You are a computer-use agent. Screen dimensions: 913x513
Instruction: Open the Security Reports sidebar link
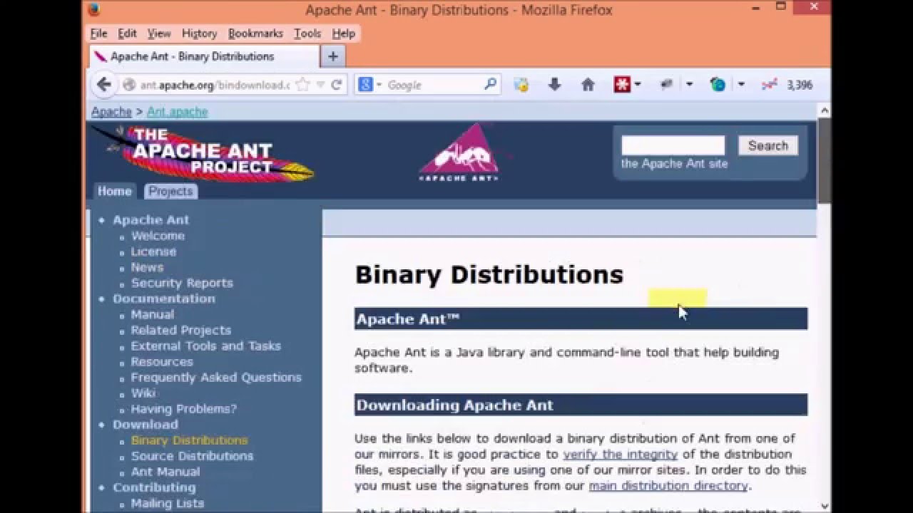pyautogui.click(x=182, y=283)
